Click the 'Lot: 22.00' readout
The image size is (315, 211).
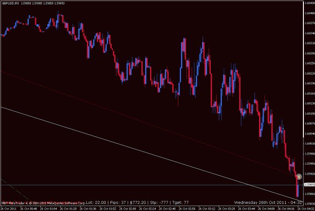[96, 202]
